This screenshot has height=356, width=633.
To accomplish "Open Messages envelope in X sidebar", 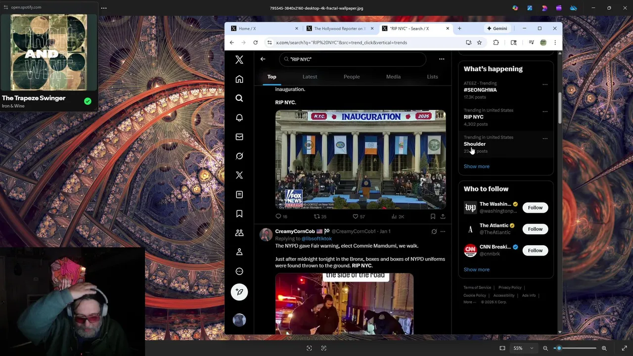I will (239, 137).
